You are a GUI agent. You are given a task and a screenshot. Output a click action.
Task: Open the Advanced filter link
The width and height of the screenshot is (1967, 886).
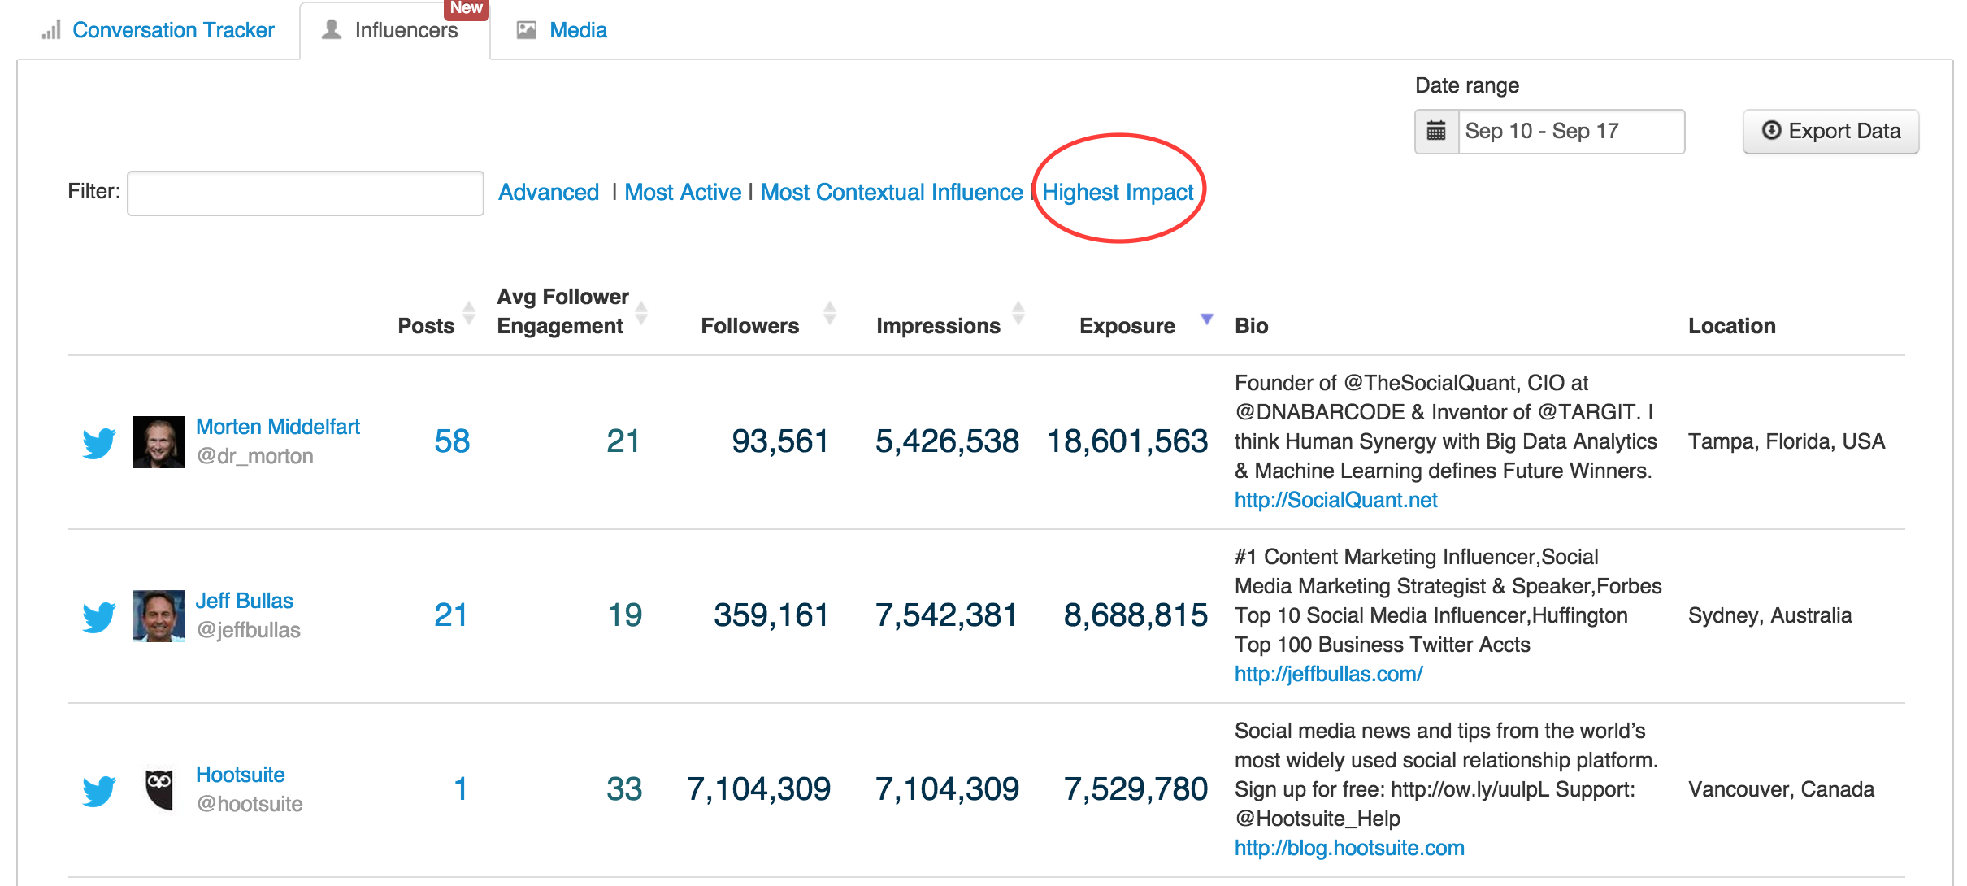click(x=549, y=192)
